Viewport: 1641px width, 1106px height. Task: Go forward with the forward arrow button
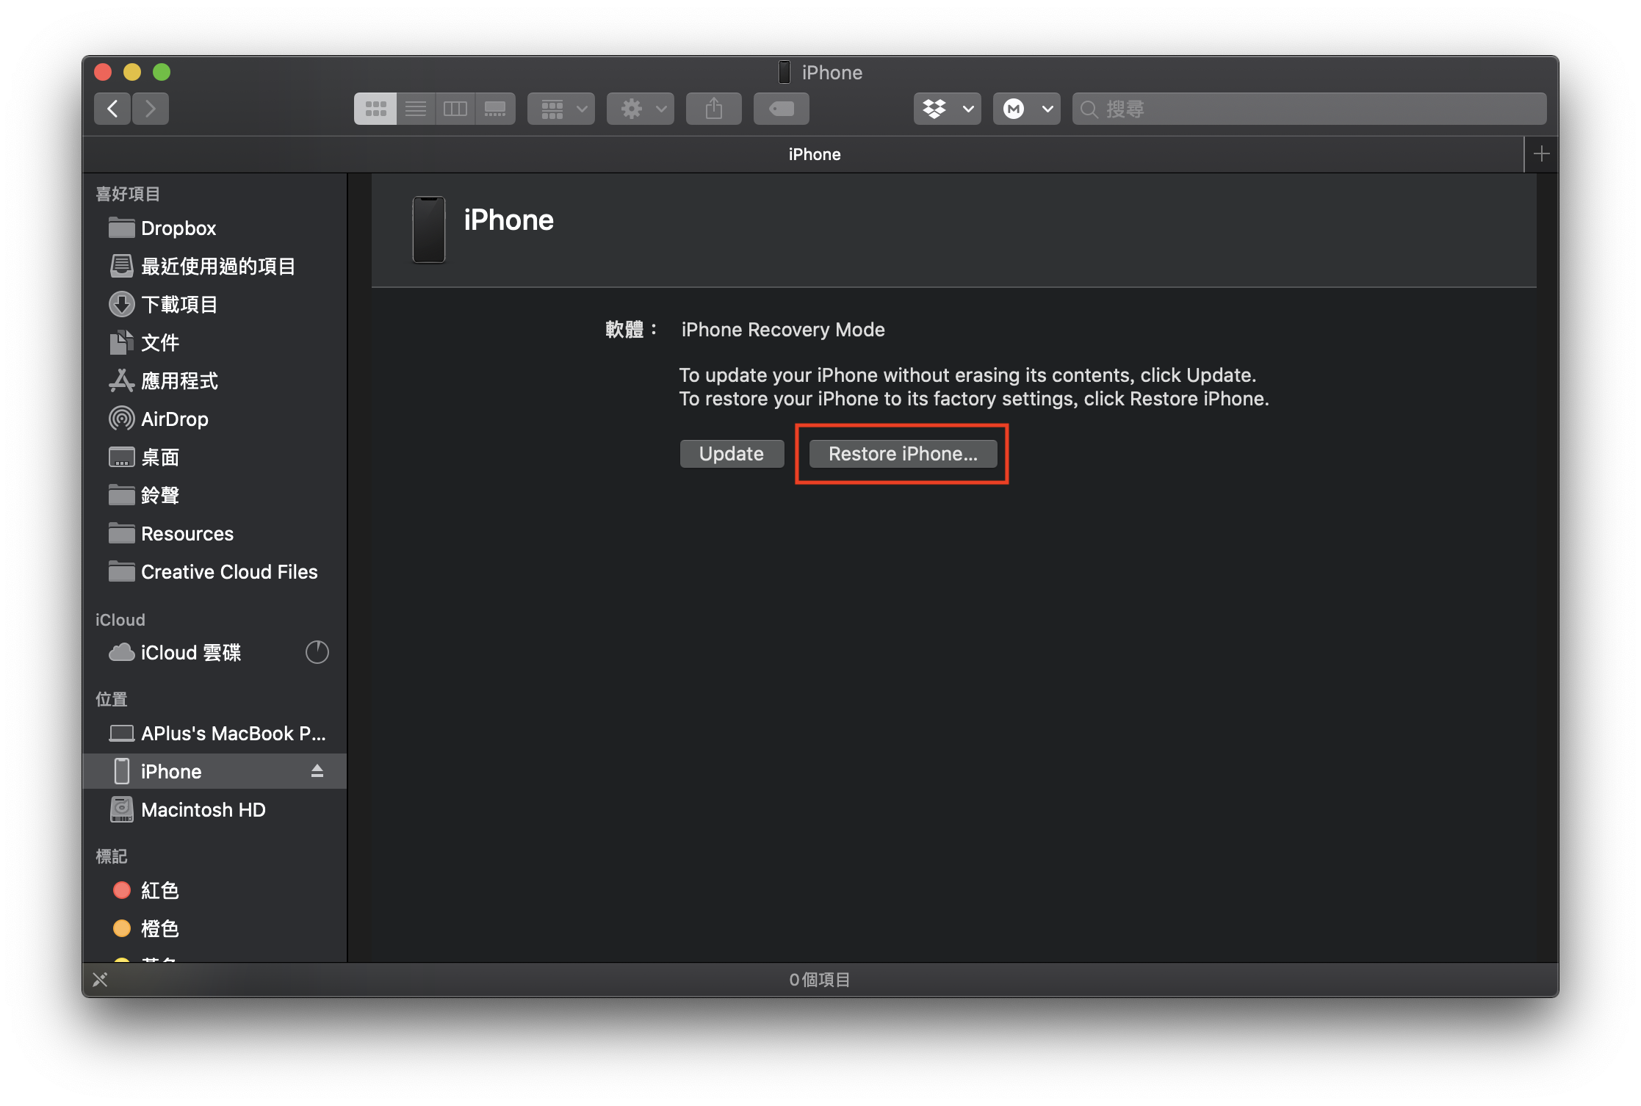tap(151, 109)
